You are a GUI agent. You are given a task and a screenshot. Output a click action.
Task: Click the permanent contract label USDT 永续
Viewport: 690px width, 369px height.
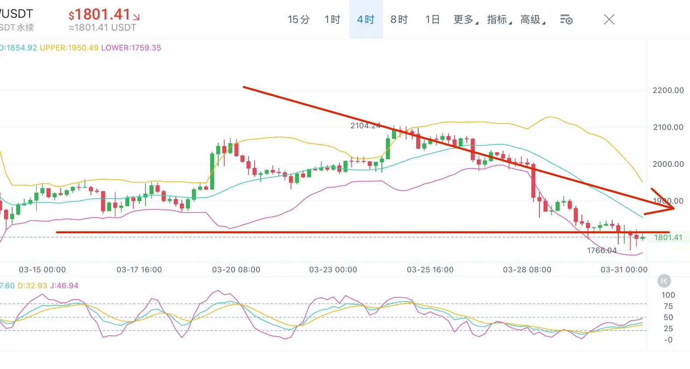pos(16,27)
